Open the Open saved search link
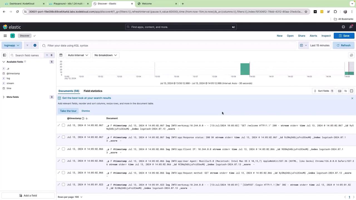 click(x=290, y=36)
